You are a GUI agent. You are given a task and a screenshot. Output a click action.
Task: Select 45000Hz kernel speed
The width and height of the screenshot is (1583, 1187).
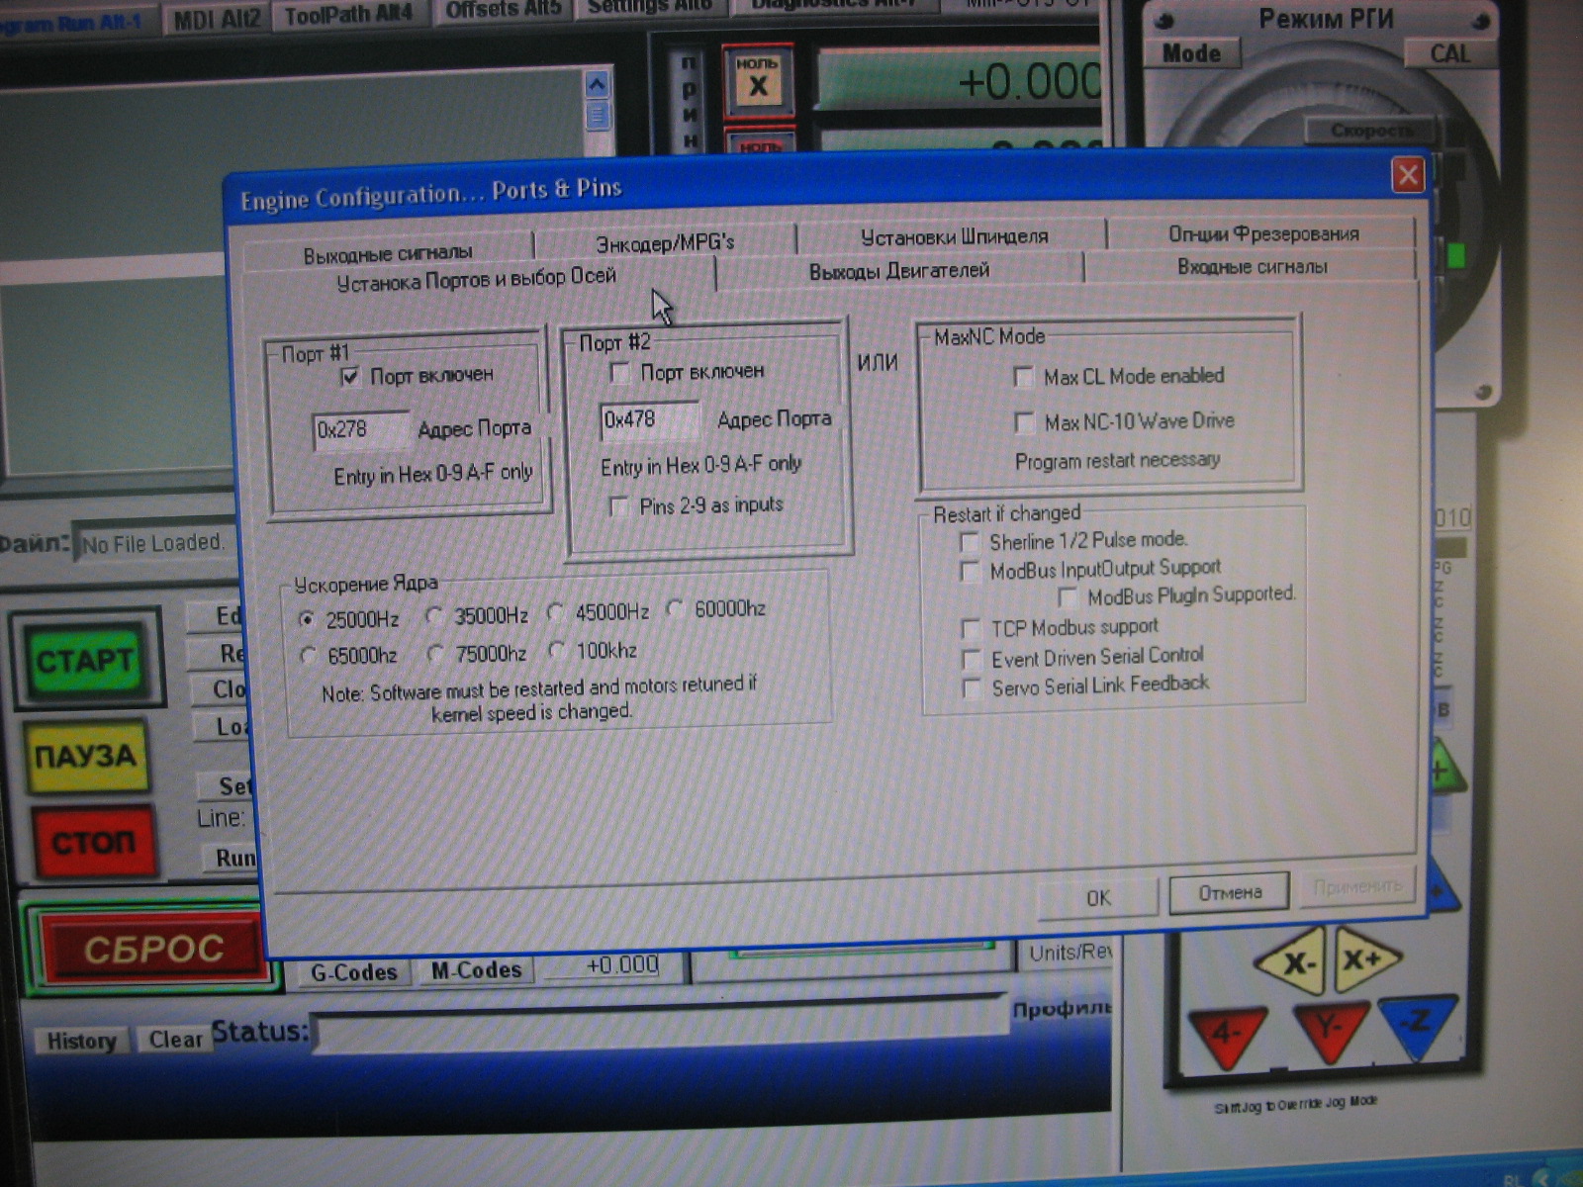tap(556, 612)
